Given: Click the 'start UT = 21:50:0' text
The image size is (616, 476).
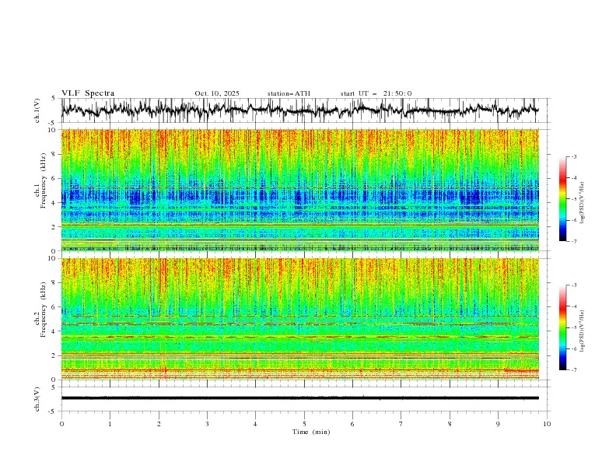Looking at the screenshot, I should (x=376, y=93).
